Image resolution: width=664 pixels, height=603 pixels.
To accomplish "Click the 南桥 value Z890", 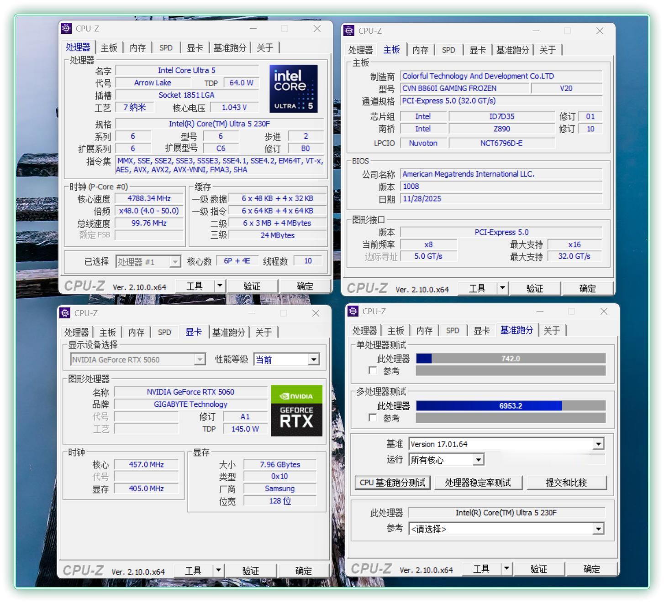I will [x=502, y=129].
